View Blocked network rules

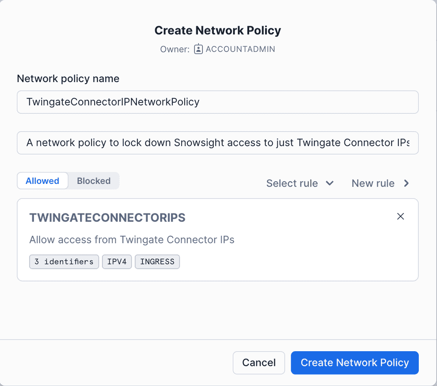point(94,181)
